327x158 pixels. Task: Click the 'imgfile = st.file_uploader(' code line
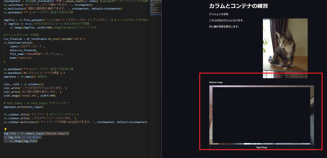[76, 20]
